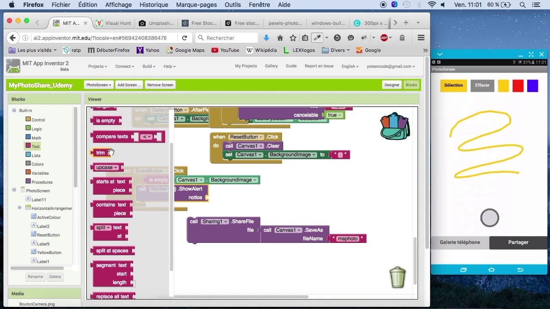Open the Apple menu
550x309 pixels.
click(12, 5)
